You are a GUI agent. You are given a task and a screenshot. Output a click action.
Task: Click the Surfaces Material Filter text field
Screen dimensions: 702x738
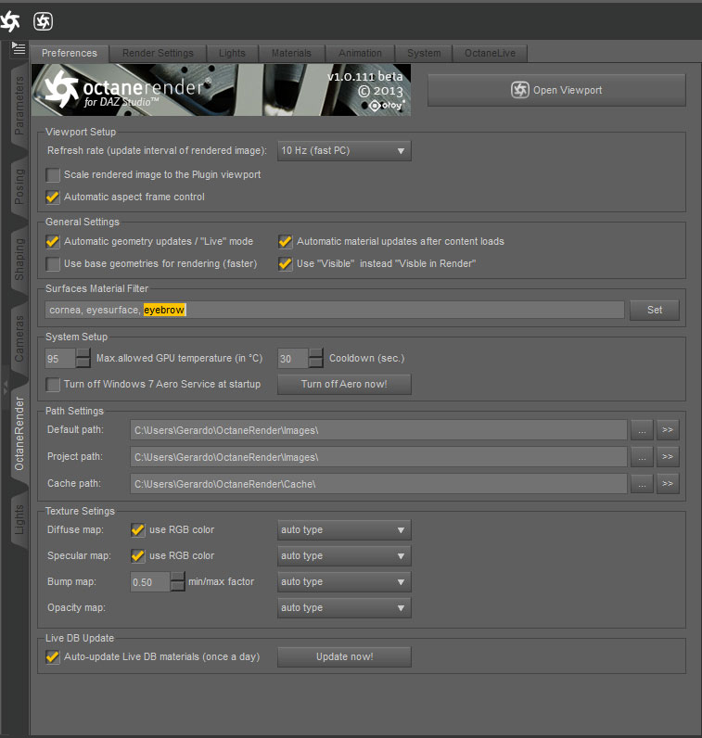coord(335,310)
